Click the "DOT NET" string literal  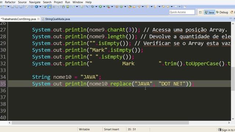(172, 84)
